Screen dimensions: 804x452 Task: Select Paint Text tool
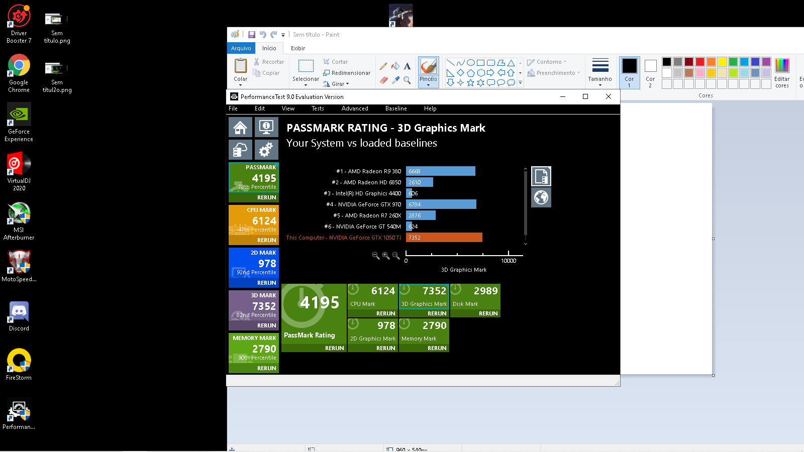click(407, 66)
